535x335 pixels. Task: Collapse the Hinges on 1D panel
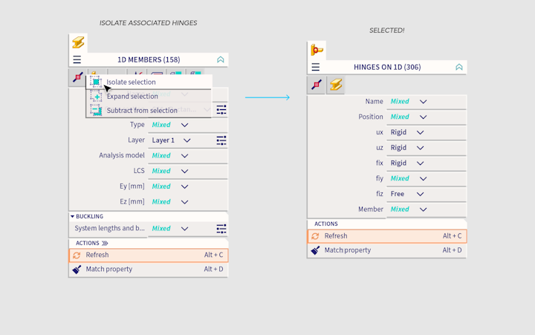point(458,67)
